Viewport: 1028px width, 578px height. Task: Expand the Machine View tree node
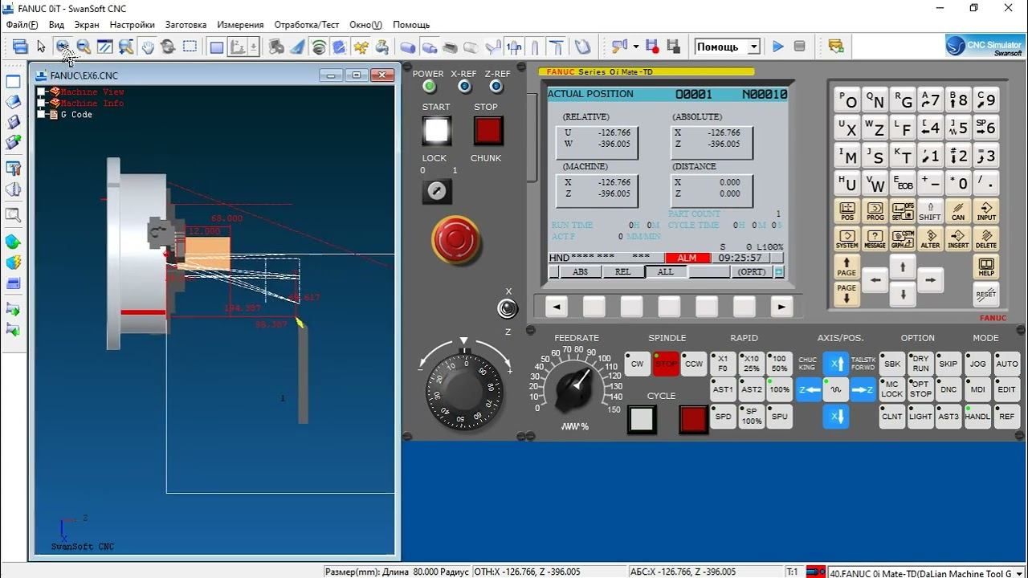click(x=42, y=92)
